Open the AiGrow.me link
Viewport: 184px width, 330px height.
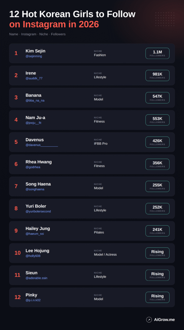(x=164, y=320)
